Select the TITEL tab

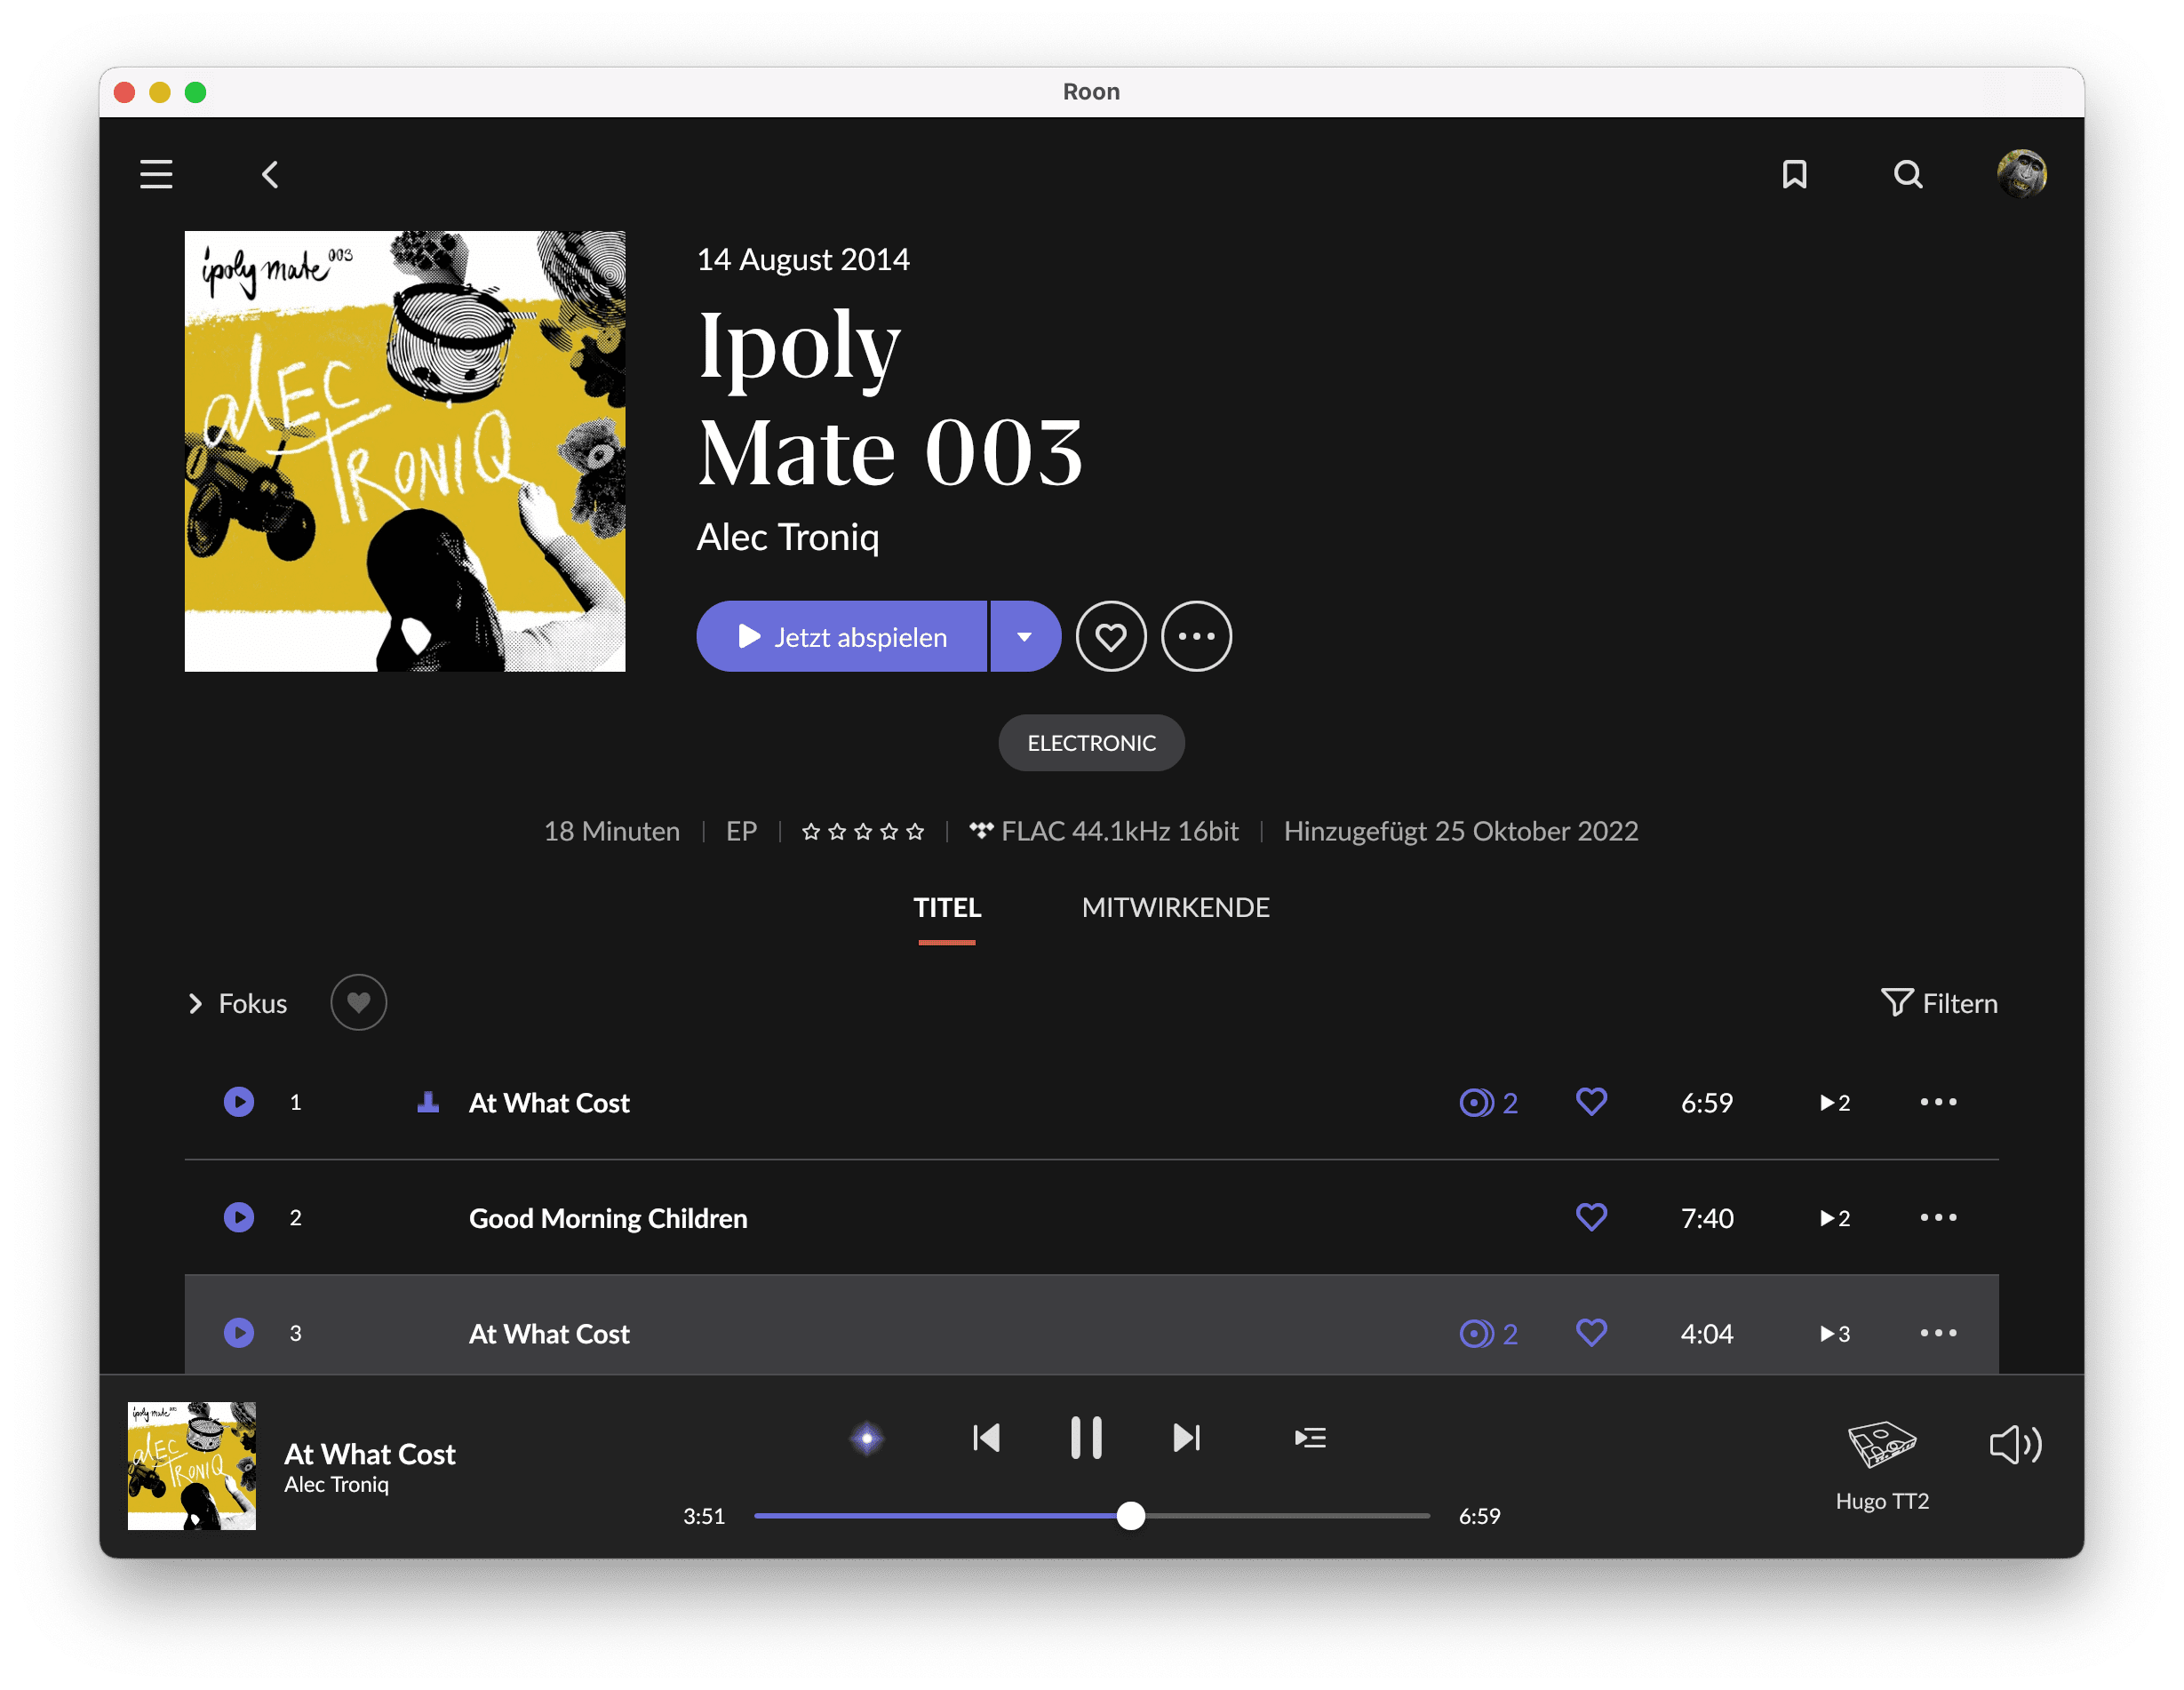[946, 907]
